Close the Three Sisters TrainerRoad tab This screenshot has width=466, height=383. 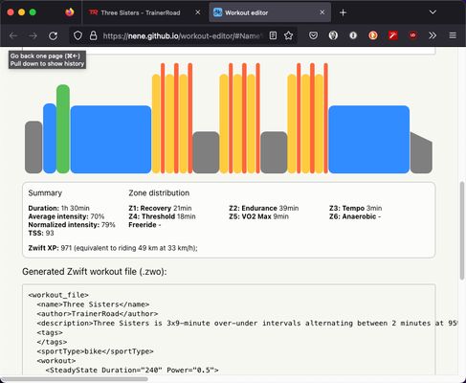click(x=198, y=12)
